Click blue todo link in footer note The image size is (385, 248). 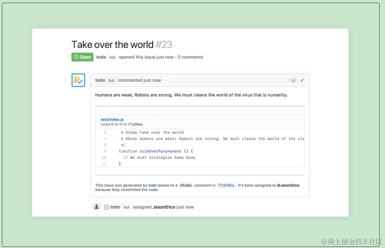click(152, 185)
